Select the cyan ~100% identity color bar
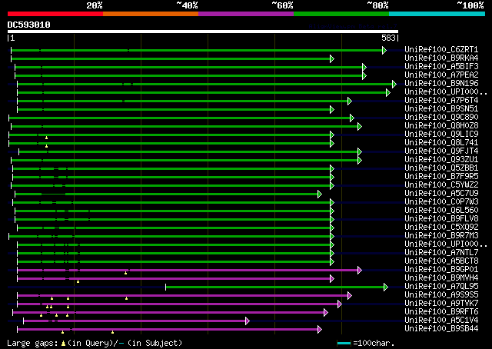 pos(437,14)
